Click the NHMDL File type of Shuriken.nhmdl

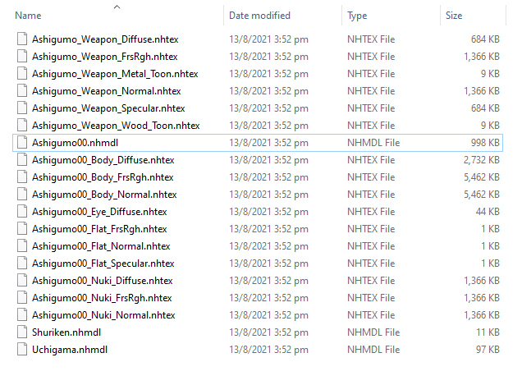(x=373, y=332)
